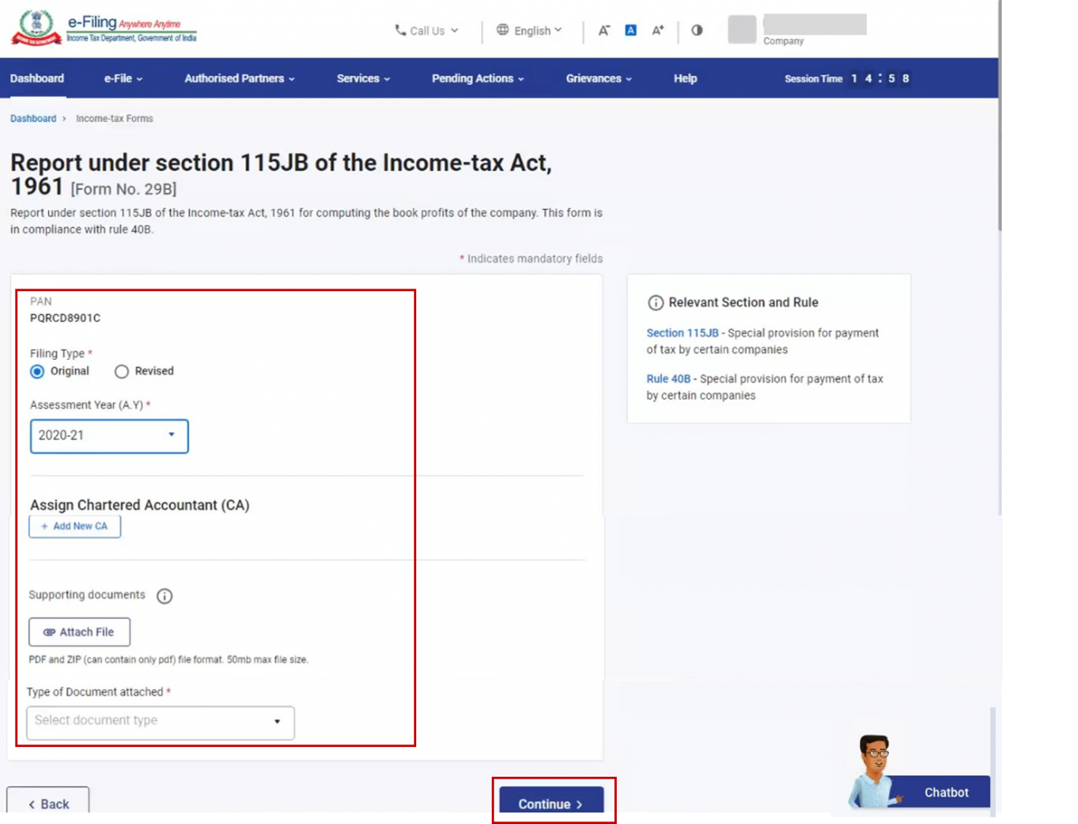The width and height of the screenshot is (1078, 824).
Task: Select the Revised filing type
Action: tap(122, 371)
